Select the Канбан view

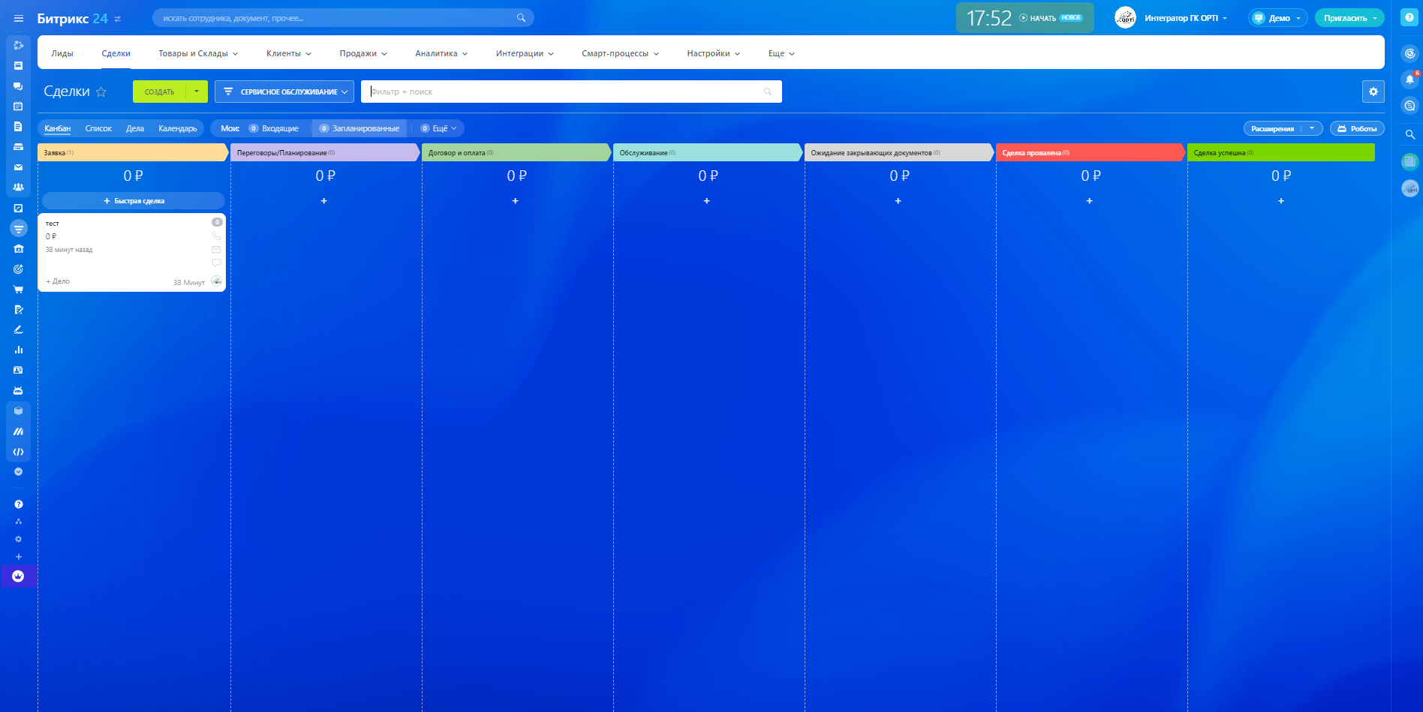58,128
